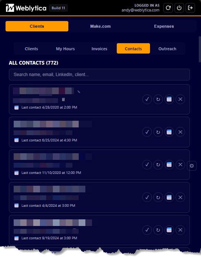Go to the My Hours sub-tab
Screen dimensions: 201x257
(65, 49)
